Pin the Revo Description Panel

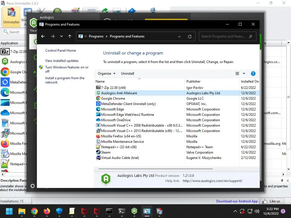(x=282, y=181)
